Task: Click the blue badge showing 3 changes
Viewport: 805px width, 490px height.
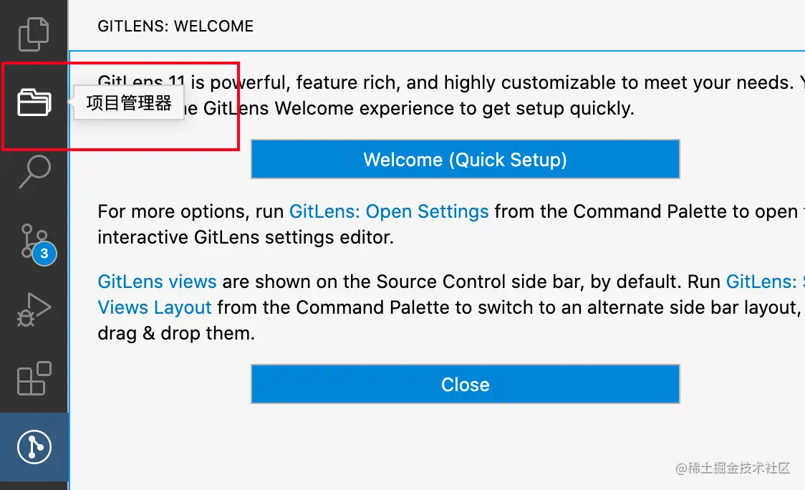Action: (44, 253)
